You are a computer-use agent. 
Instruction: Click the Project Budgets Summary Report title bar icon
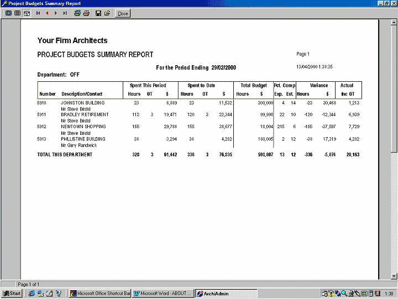coord(4,3)
